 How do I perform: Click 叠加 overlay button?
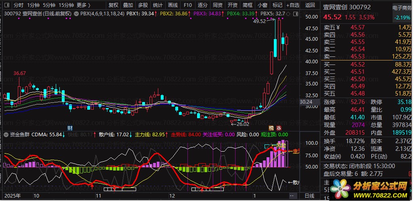pos(128,5)
